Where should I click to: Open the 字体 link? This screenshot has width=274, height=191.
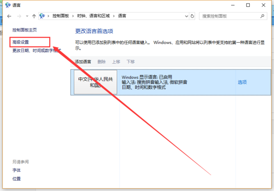pyautogui.click(x=17, y=170)
